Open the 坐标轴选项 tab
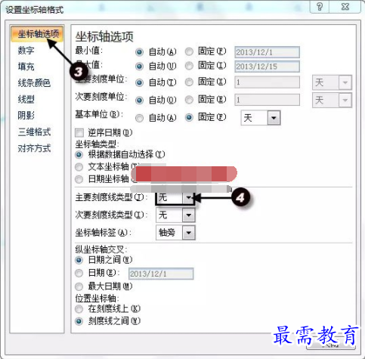This screenshot has height=359, width=365. point(37,34)
